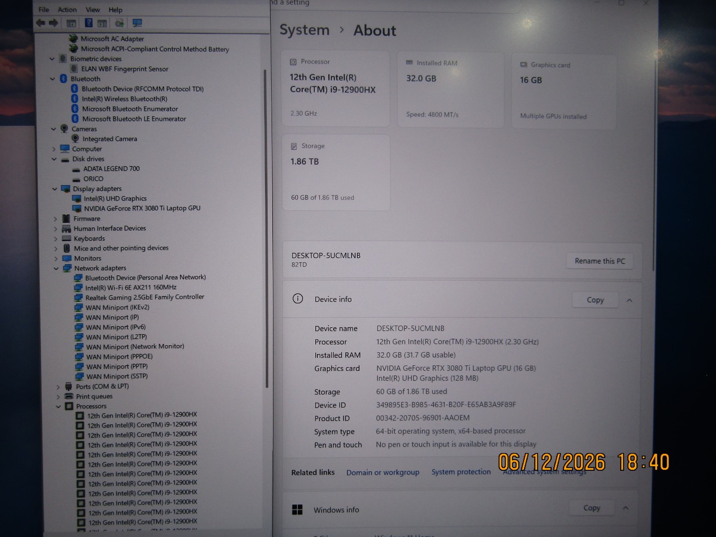Open the Help menu

pyautogui.click(x=115, y=9)
